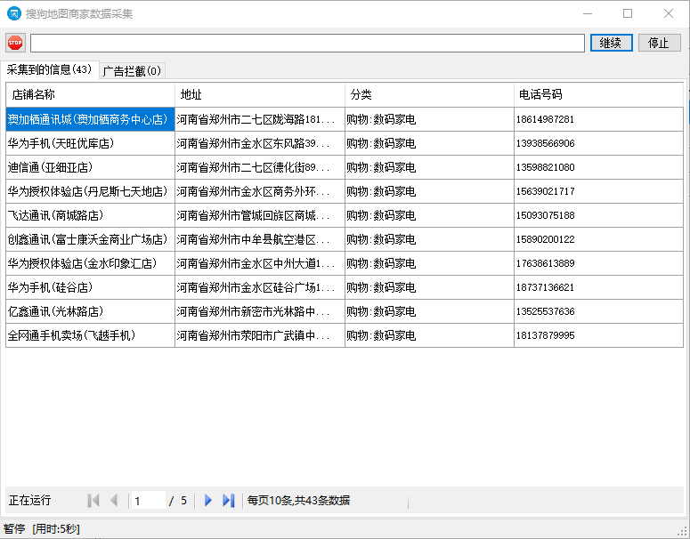Screen dimensions: 690x539
Task: Sort by 店铺名称 column header
Action: pos(90,94)
